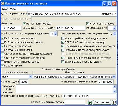
Task: Click the 'Възстанови' button
Action: click(x=102, y=102)
